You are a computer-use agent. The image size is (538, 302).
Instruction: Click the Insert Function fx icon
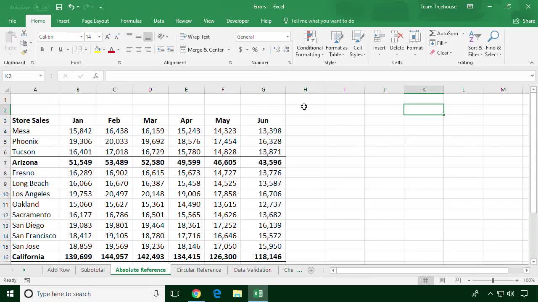coord(96,76)
